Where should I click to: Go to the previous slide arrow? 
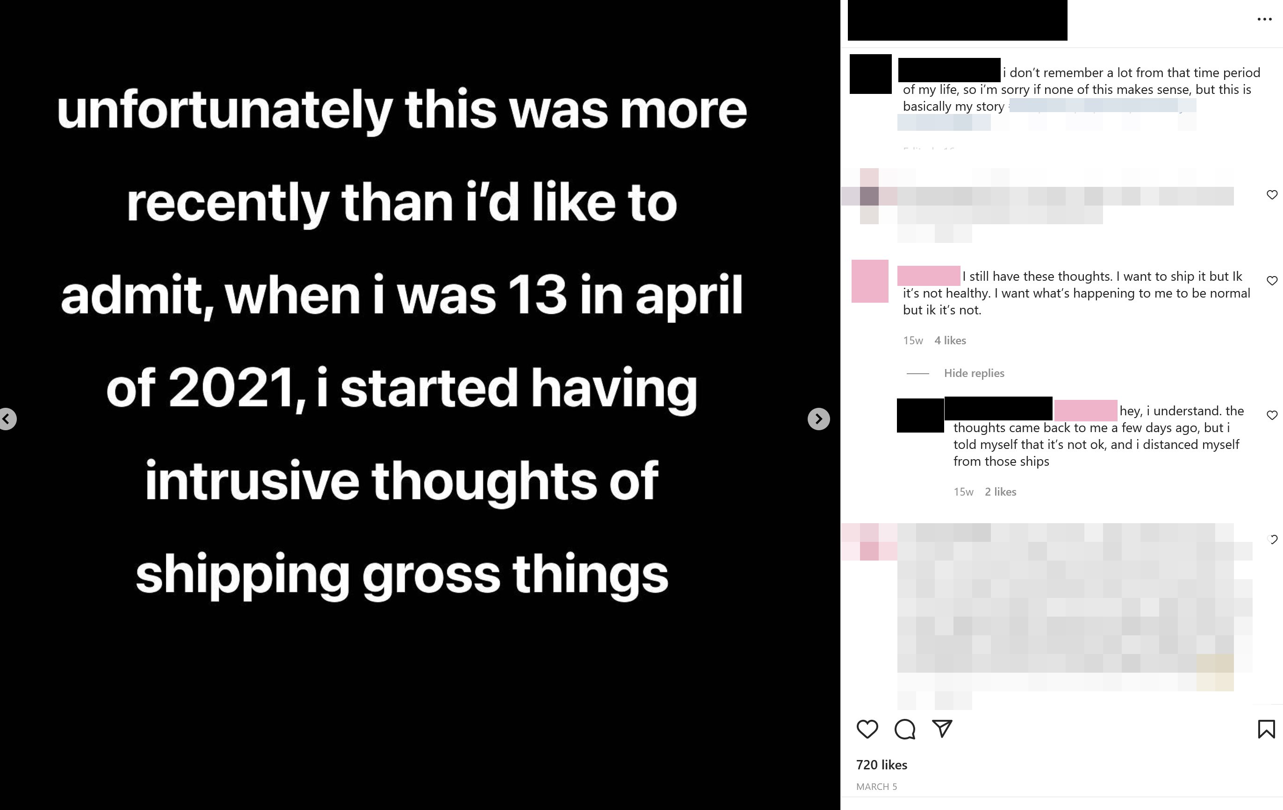coord(7,419)
